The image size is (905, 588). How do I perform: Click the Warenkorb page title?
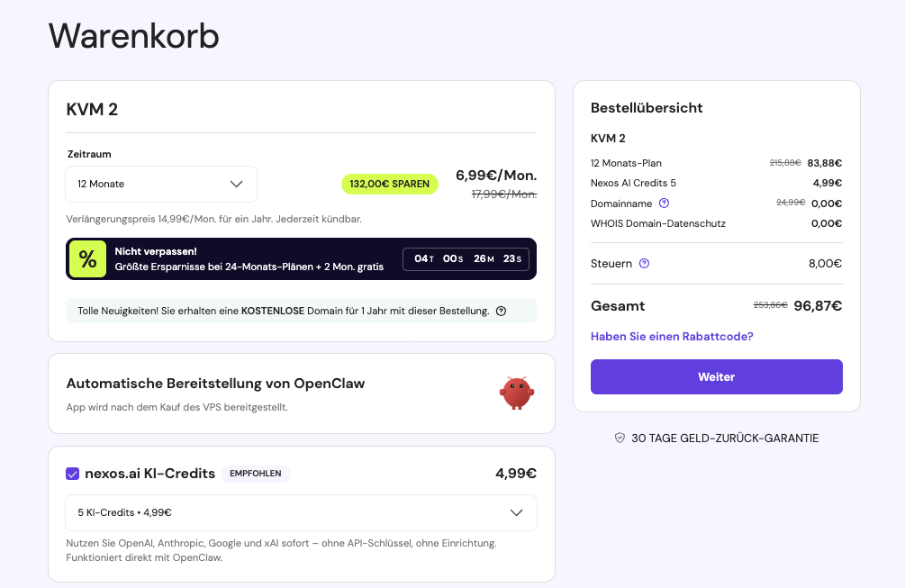pos(133,37)
